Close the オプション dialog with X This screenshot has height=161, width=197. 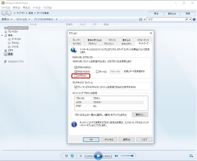pos(151,33)
